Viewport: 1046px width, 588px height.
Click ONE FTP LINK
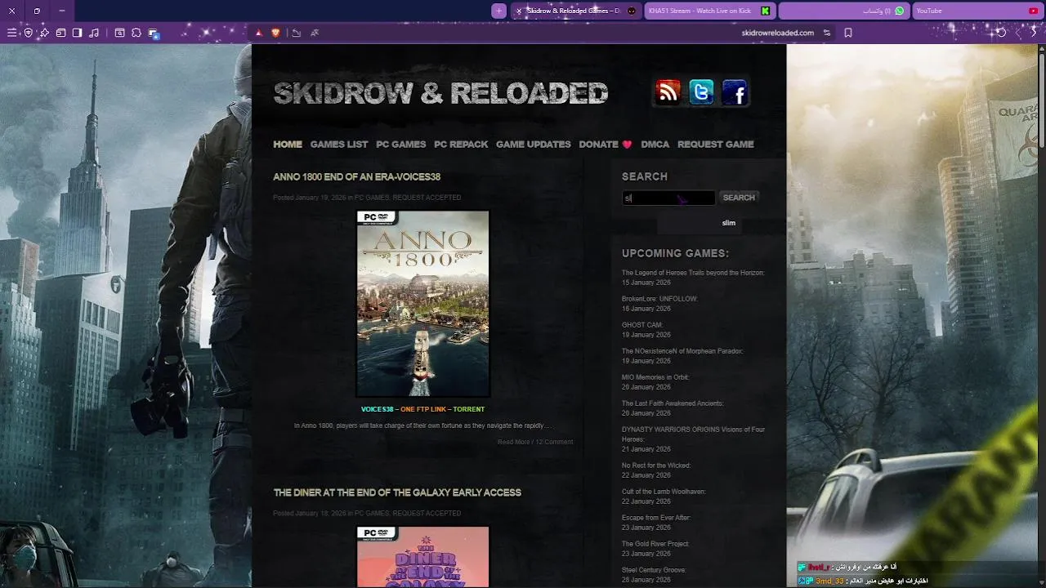[x=423, y=409]
